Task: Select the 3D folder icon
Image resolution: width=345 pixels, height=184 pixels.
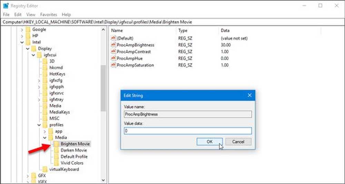Action: (45, 61)
